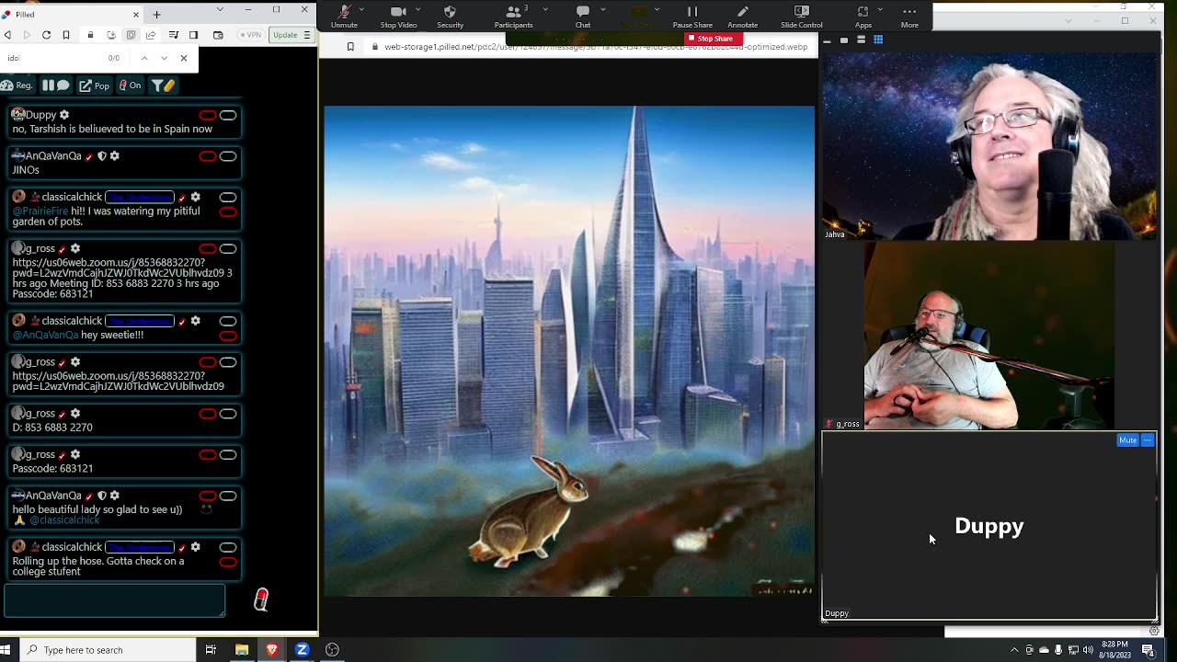Select Jahva's video tile
The width and height of the screenshot is (1177, 662).
tap(990, 146)
